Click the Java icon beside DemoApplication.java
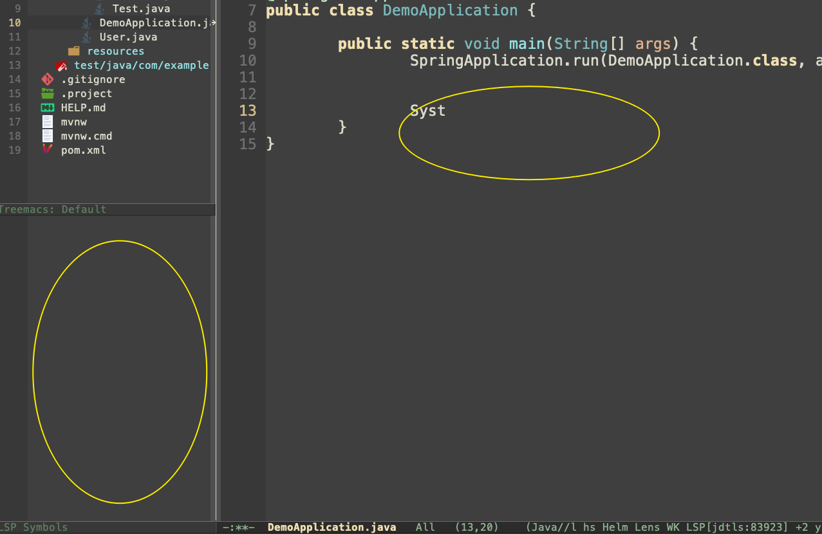Image resolution: width=822 pixels, height=534 pixels. [86, 23]
